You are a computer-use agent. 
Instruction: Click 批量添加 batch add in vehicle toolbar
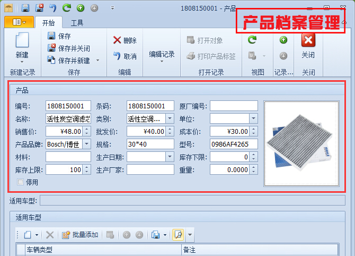(x=80, y=235)
